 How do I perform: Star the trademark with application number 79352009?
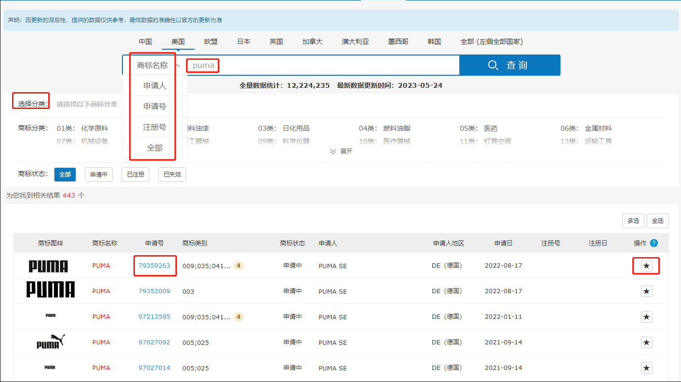[x=646, y=291]
